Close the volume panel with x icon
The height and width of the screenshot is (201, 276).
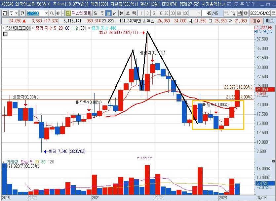coord(273,161)
